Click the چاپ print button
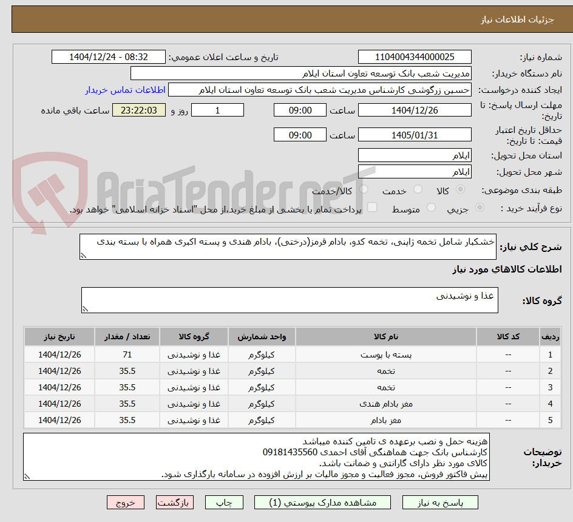The image size is (573, 522). [x=224, y=503]
